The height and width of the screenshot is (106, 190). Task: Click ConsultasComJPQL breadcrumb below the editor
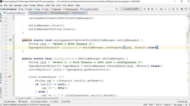coord(23,98)
